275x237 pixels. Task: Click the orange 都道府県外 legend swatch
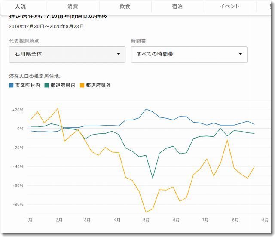coord(82,86)
